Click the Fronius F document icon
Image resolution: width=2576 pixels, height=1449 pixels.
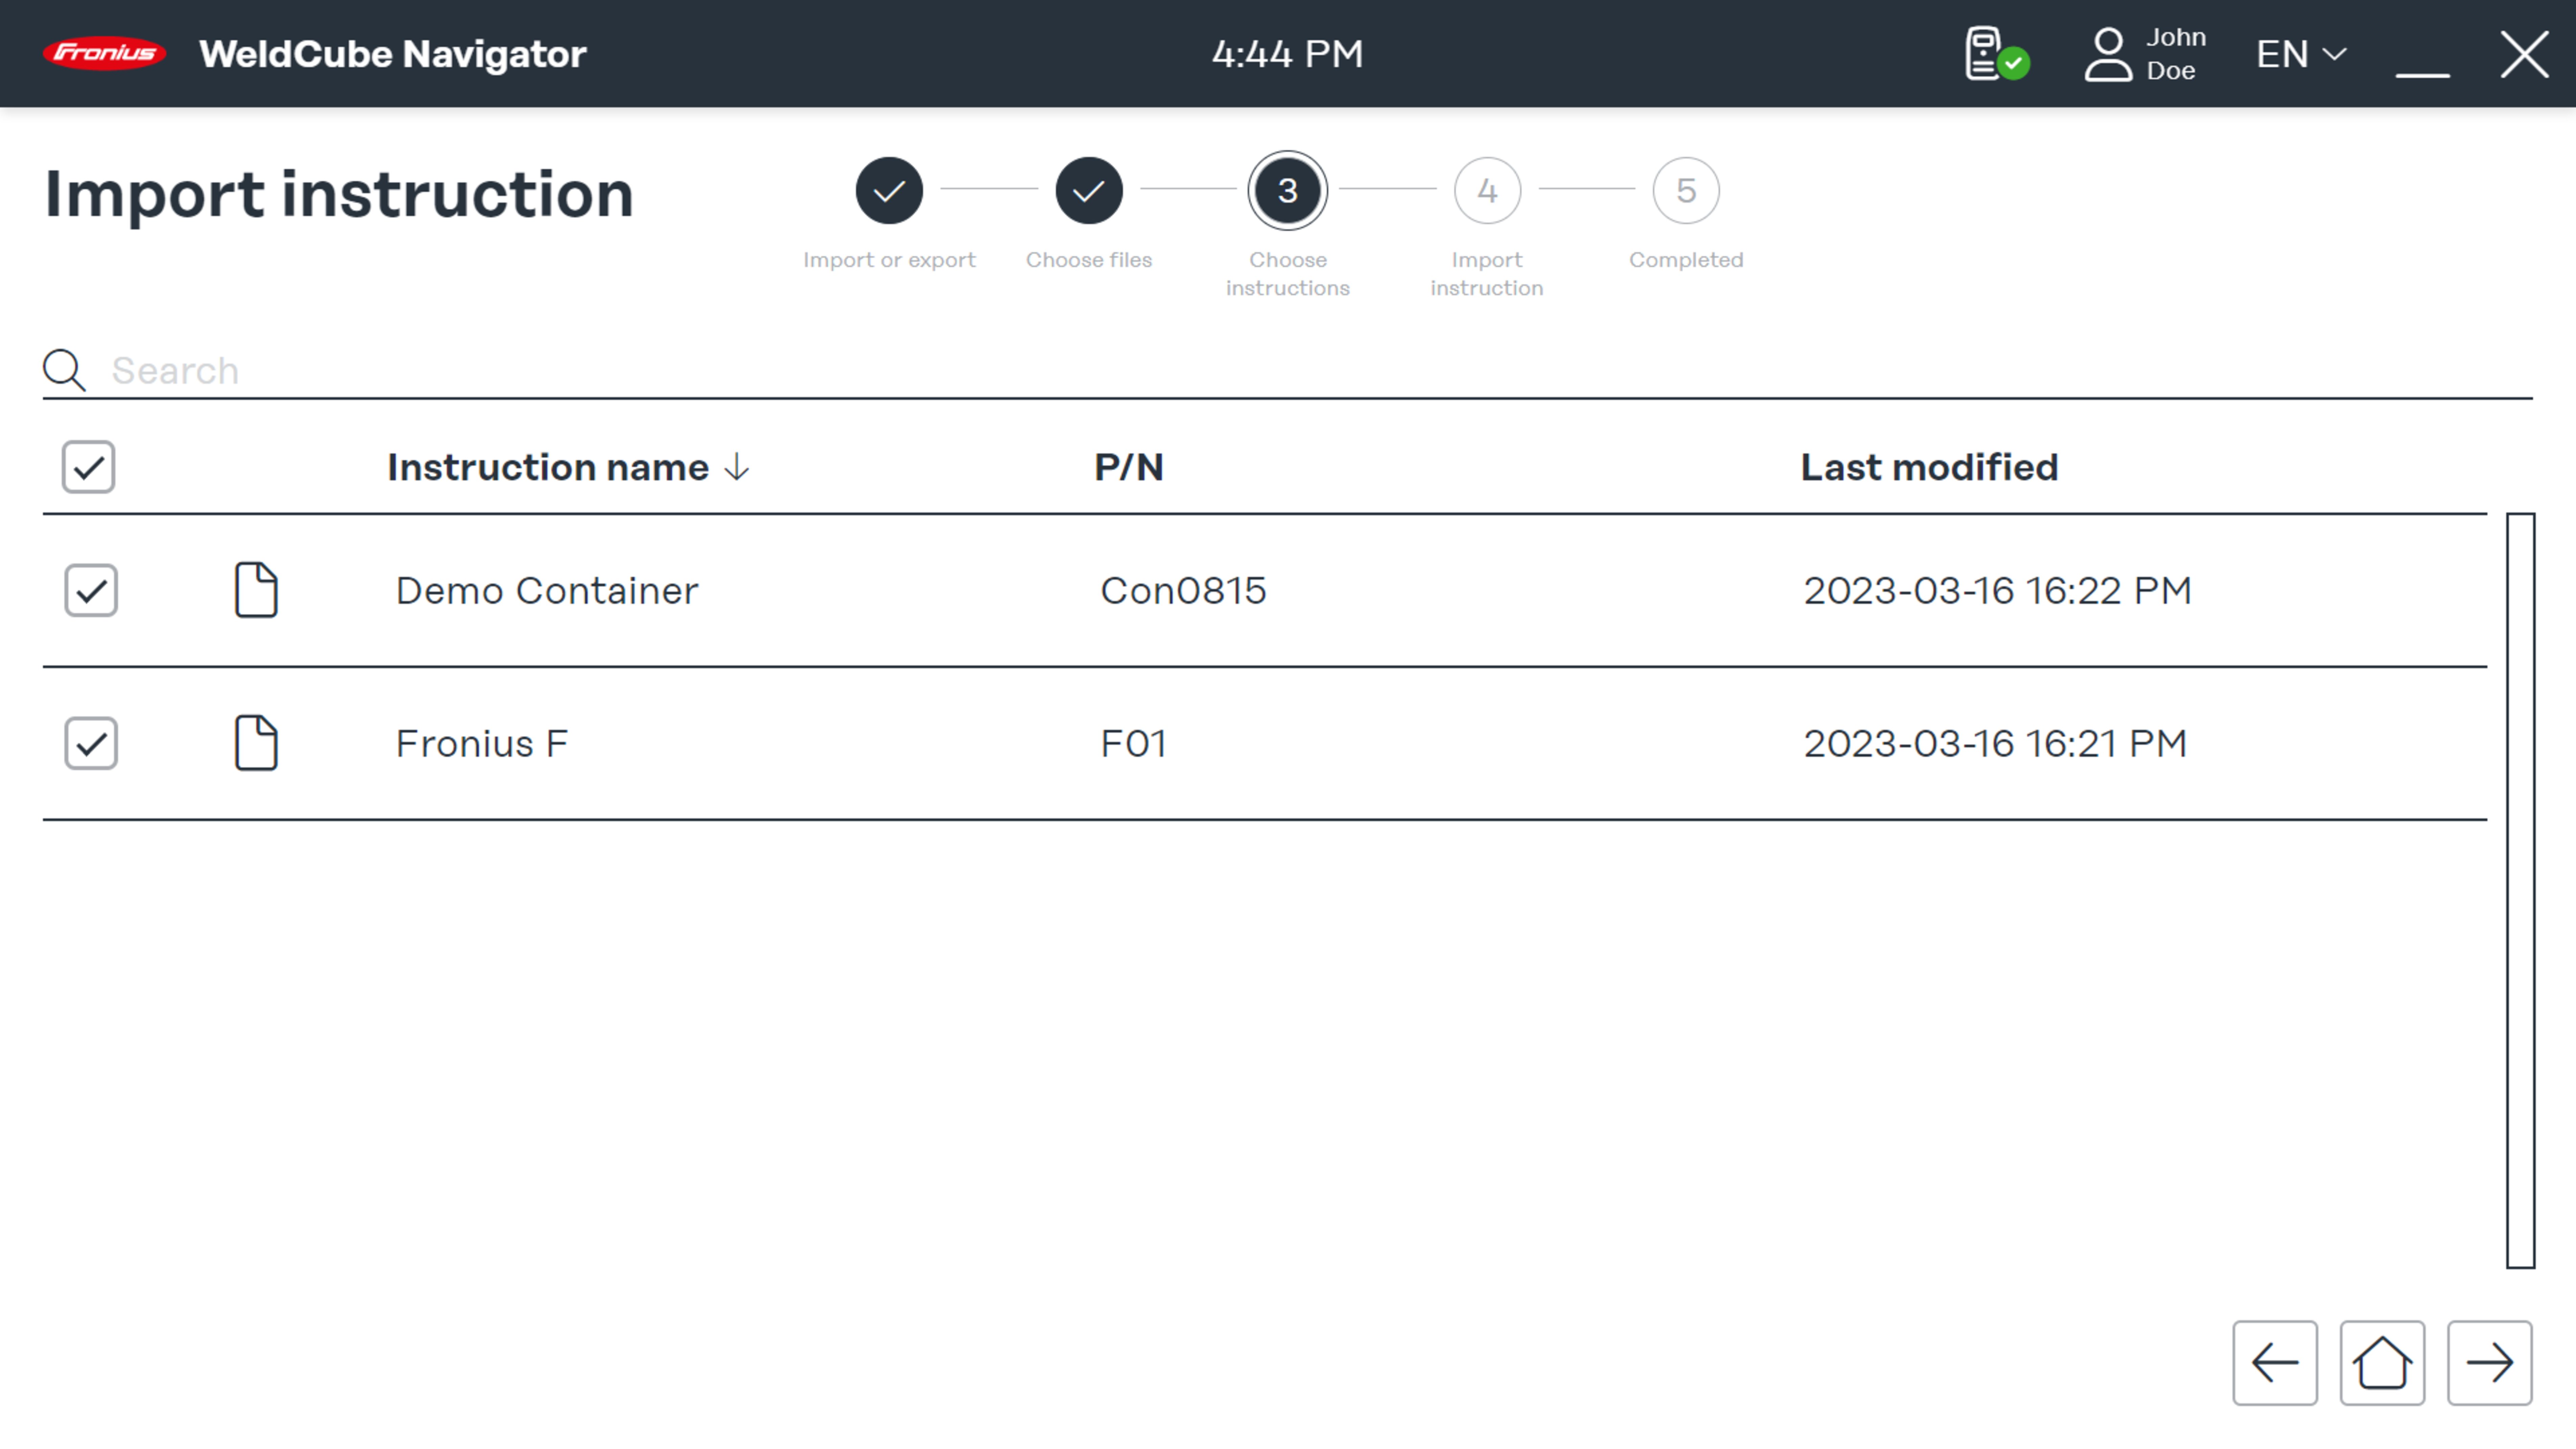click(x=256, y=743)
